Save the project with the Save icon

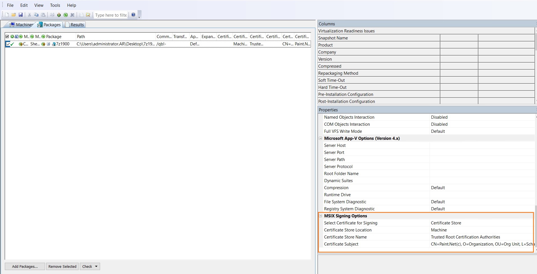click(x=20, y=15)
